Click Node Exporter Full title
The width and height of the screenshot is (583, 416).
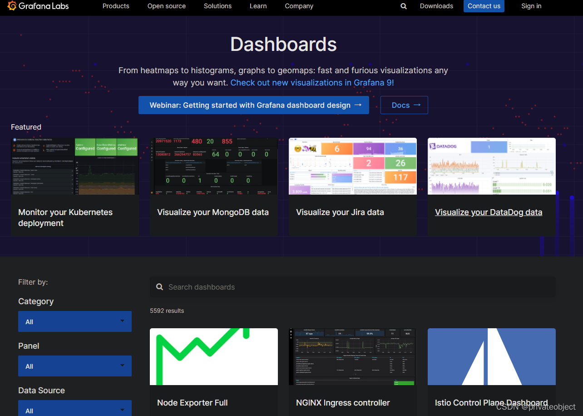click(x=193, y=403)
